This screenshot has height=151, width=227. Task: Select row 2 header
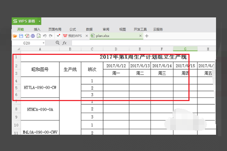click(16, 66)
